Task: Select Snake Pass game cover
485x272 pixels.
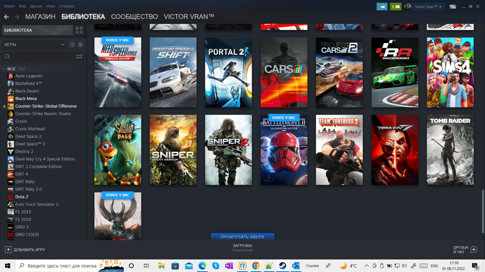Action: click(x=118, y=150)
